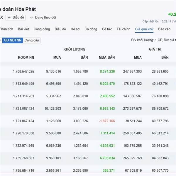Click the buy value 175.823.122
This screenshot has height=176, width=176.
point(133,84)
